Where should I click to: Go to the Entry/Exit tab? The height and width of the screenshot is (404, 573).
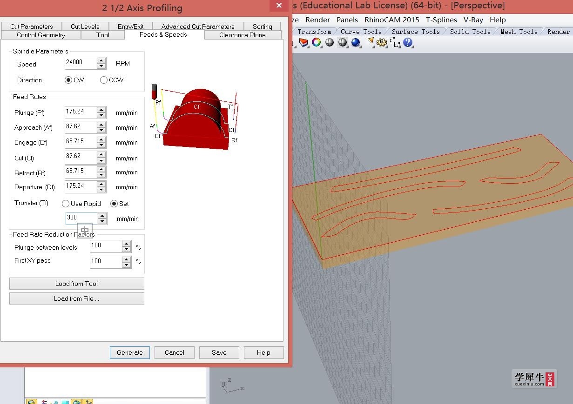[x=131, y=26]
